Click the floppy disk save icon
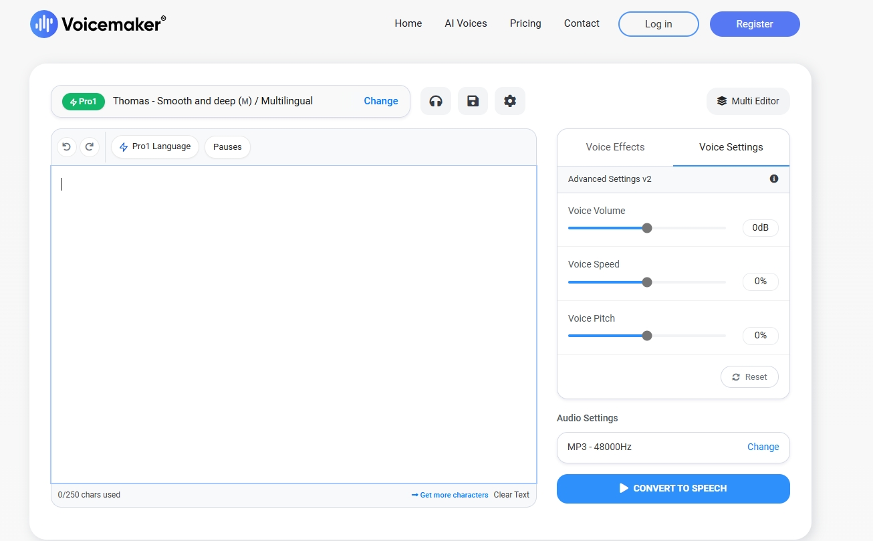The image size is (873, 541). click(473, 101)
